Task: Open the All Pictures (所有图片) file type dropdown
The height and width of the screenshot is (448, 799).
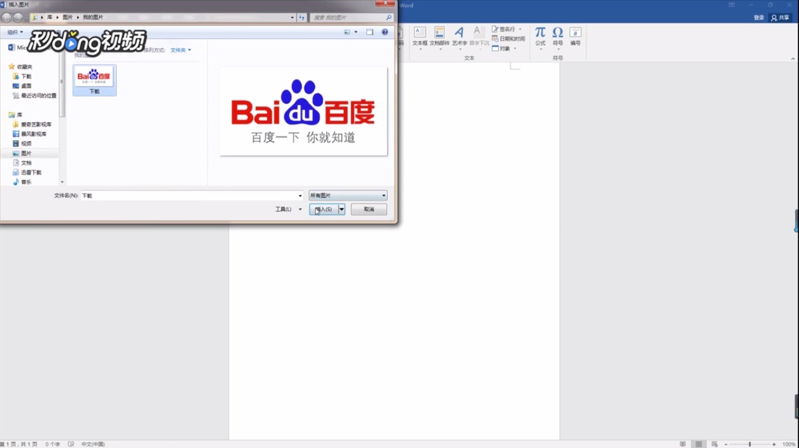Action: point(348,196)
